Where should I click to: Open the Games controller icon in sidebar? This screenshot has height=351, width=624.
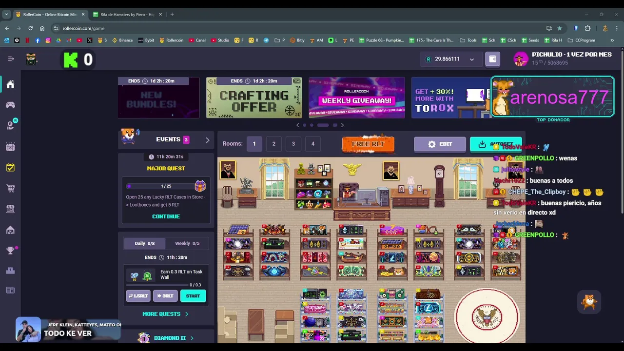click(10, 105)
